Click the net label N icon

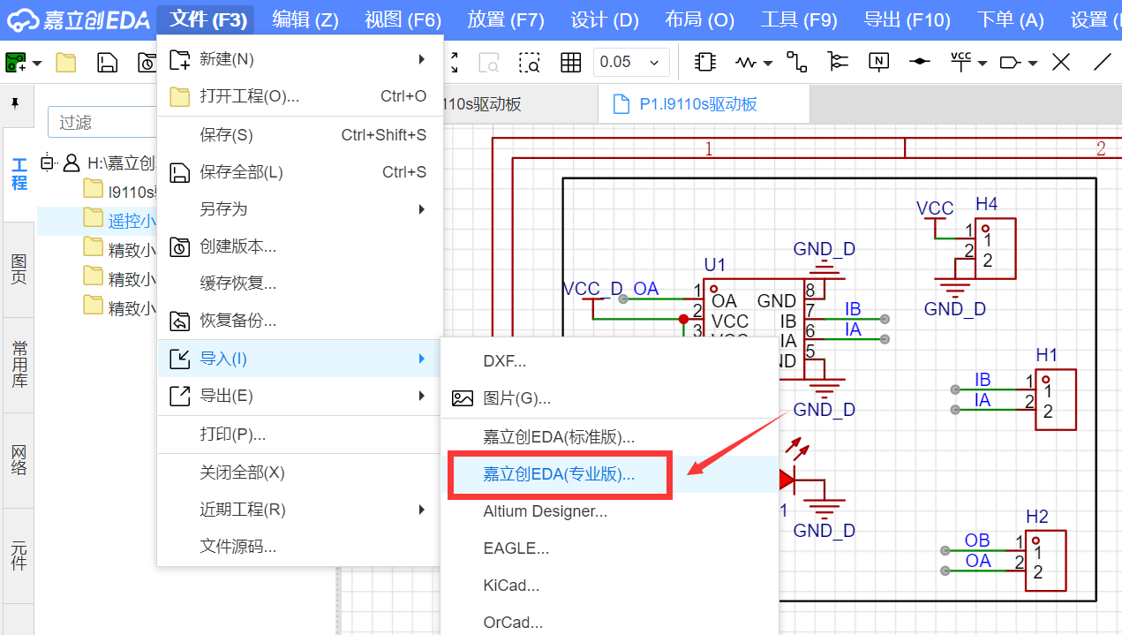(878, 62)
